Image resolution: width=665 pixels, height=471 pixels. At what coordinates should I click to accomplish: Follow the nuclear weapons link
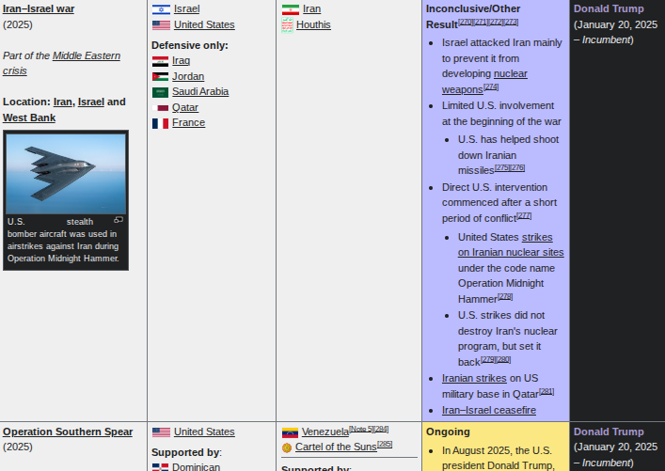[x=484, y=82]
